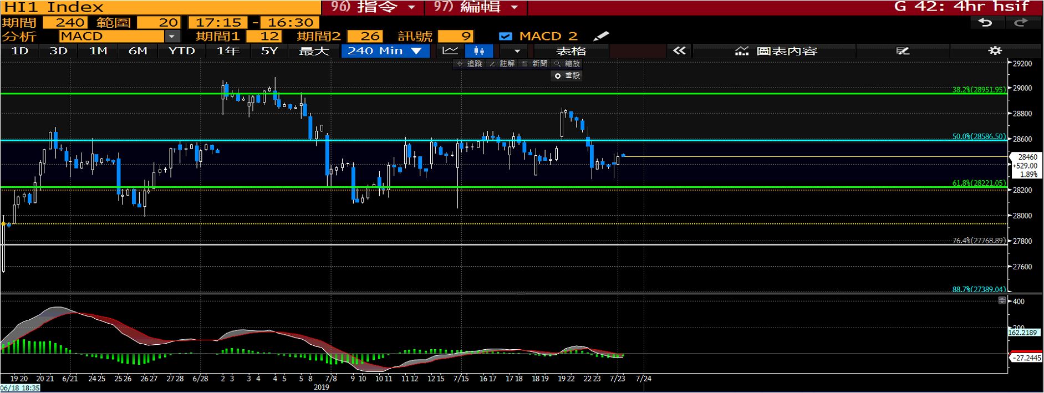Click the undo arrow icon
The width and height of the screenshot is (1044, 393).
click(x=985, y=23)
